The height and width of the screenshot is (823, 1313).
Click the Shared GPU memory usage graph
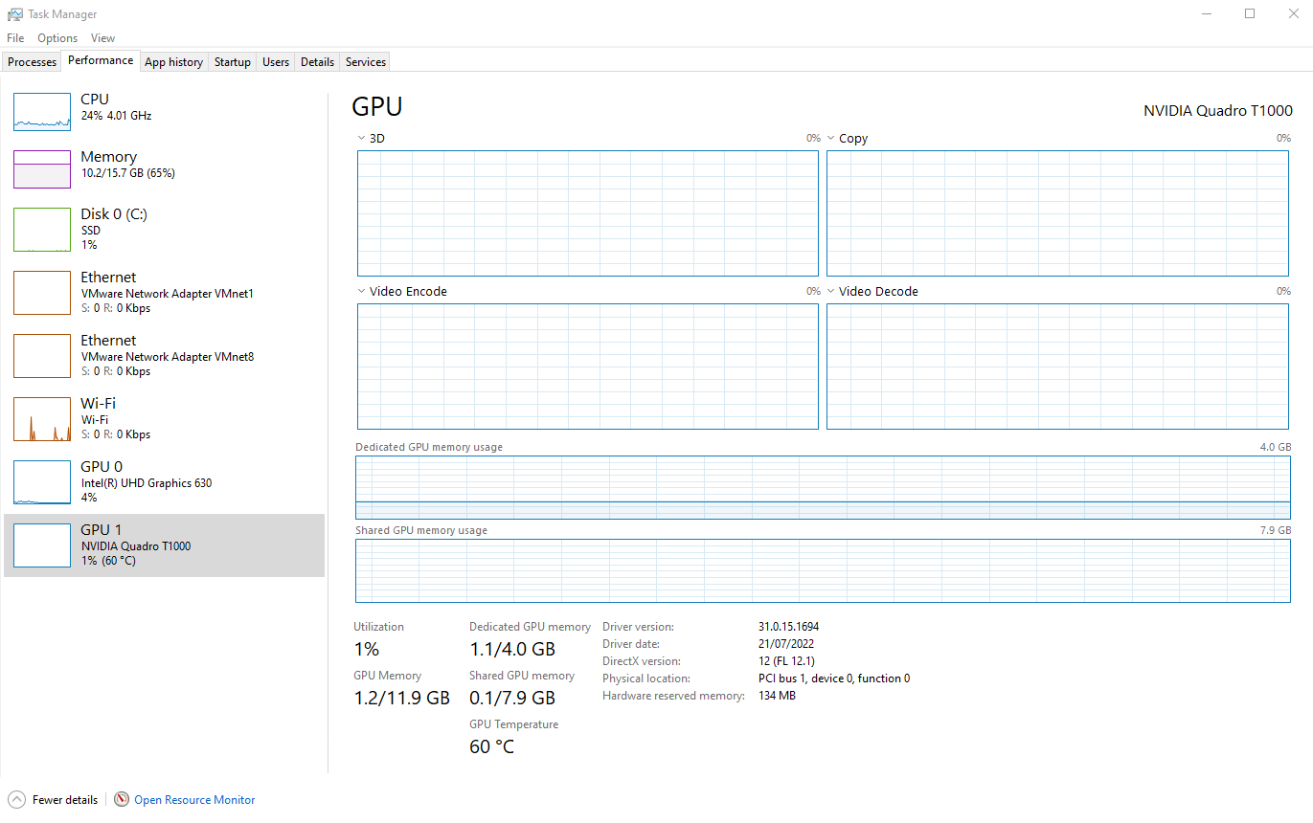click(x=822, y=571)
